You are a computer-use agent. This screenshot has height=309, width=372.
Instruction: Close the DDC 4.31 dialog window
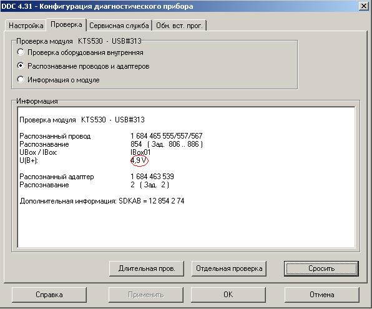click(364, 6)
